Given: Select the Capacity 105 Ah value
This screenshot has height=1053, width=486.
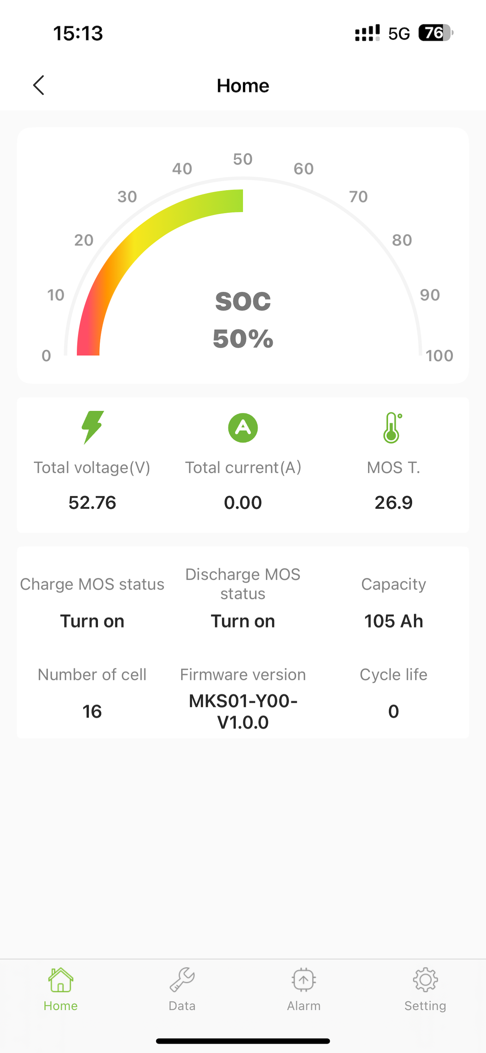Looking at the screenshot, I should [393, 621].
